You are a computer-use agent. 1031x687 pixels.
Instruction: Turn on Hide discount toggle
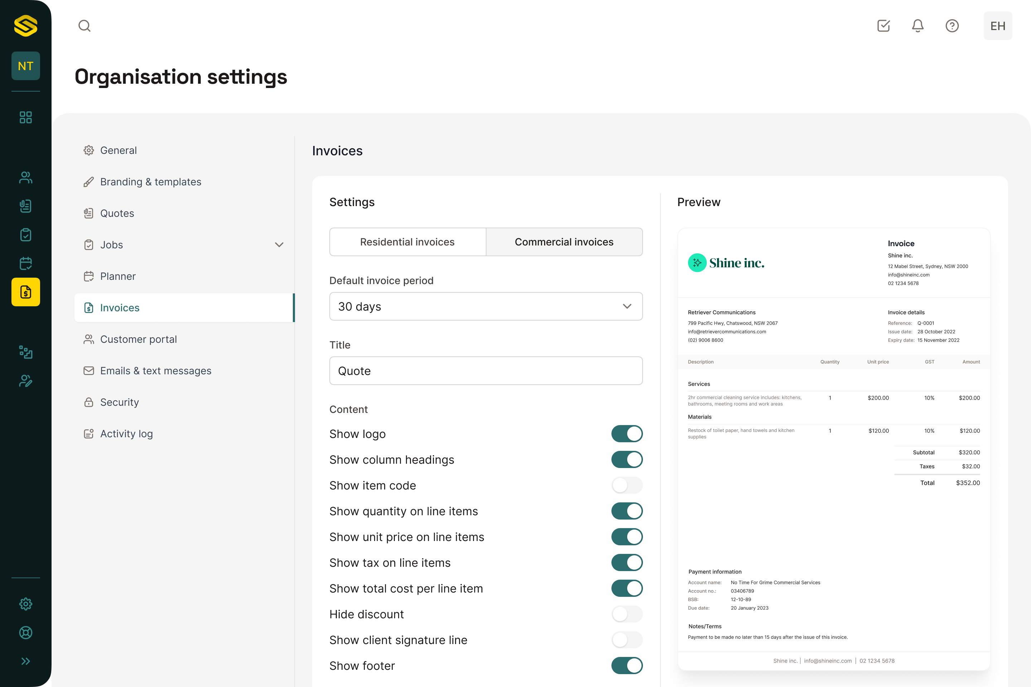pos(626,614)
